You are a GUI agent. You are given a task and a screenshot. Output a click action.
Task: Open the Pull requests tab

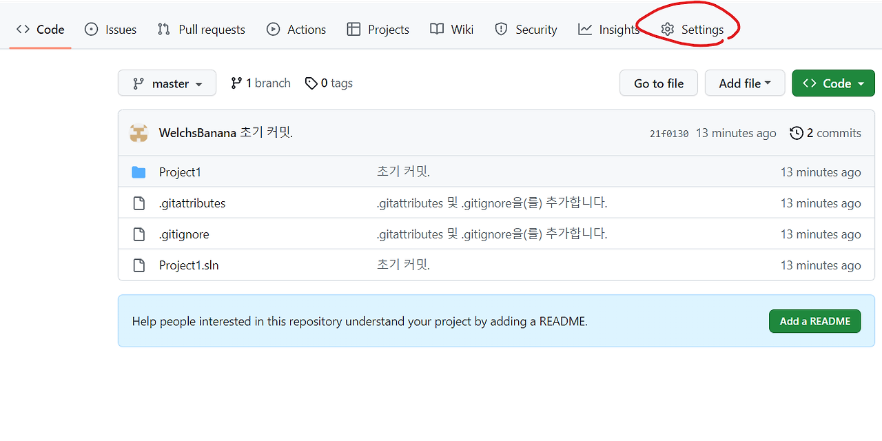pyautogui.click(x=201, y=30)
